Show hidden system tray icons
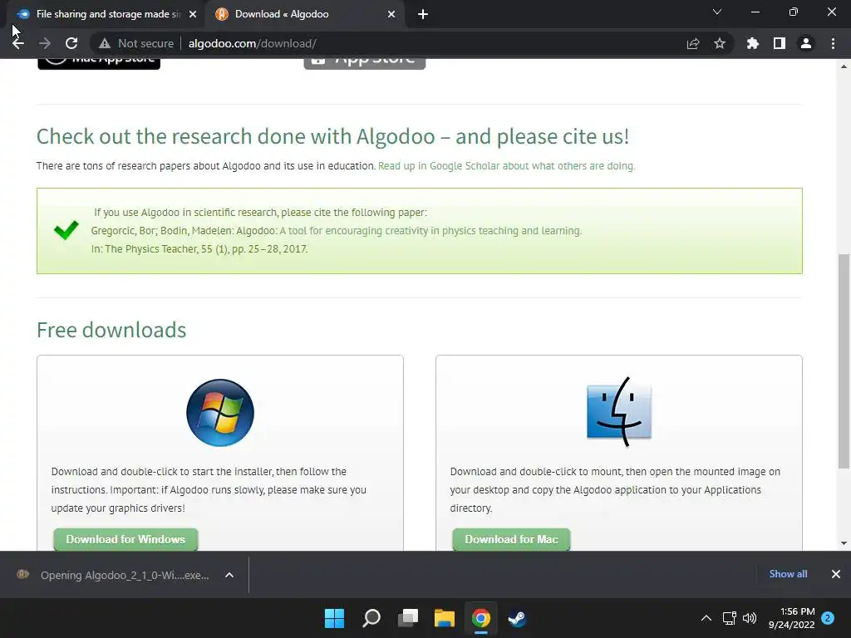The width and height of the screenshot is (851, 638). click(x=706, y=618)
